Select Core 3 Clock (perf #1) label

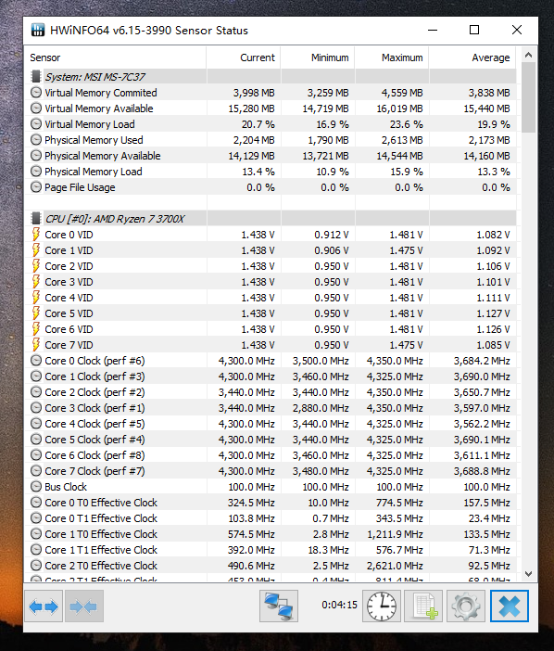94,408
